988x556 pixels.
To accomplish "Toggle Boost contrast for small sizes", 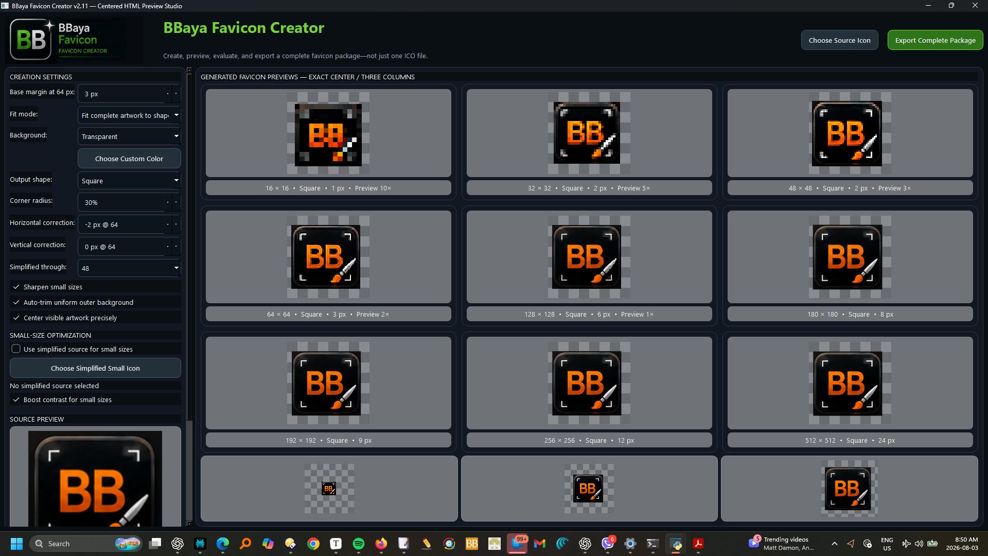I will pos(95,399).
